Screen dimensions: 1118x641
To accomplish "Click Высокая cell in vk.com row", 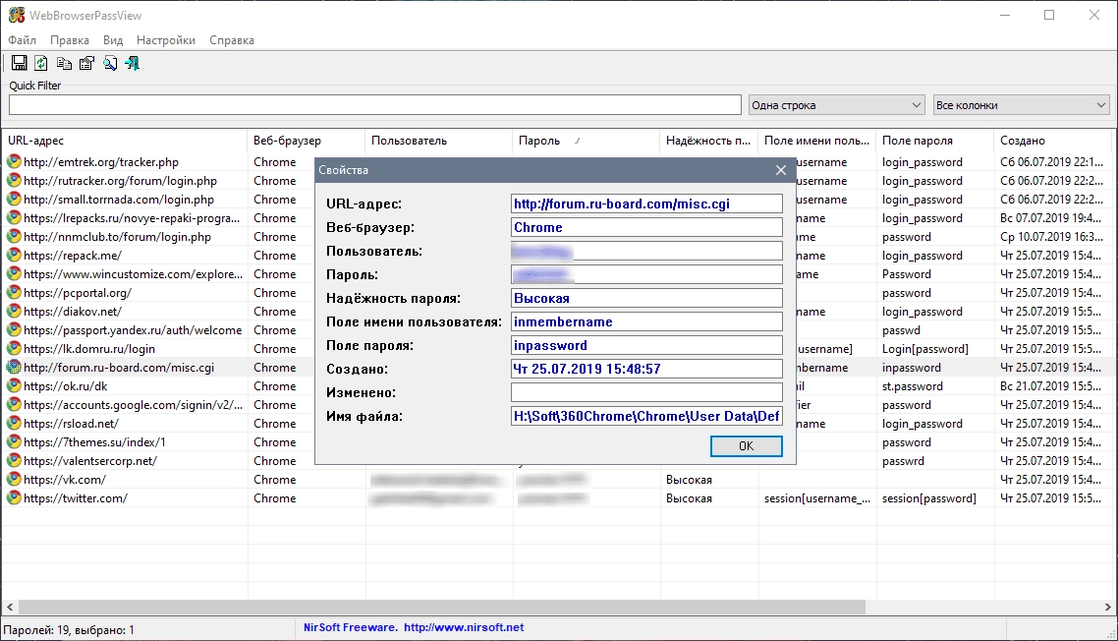I will [x=689, y=480].
